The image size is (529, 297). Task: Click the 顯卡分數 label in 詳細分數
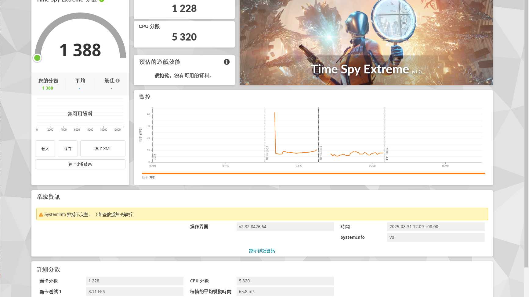coord(49,281)
